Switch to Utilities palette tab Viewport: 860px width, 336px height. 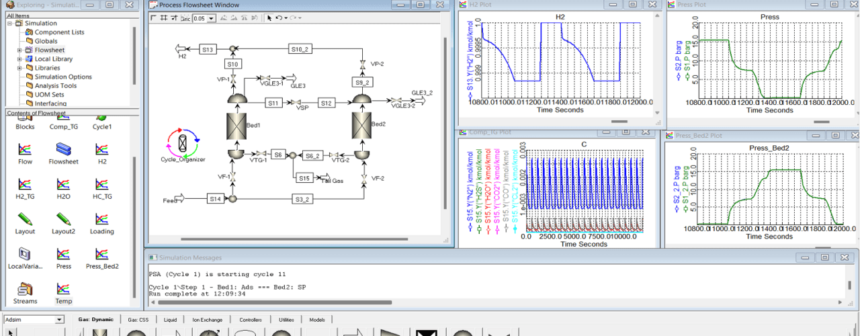286,320
